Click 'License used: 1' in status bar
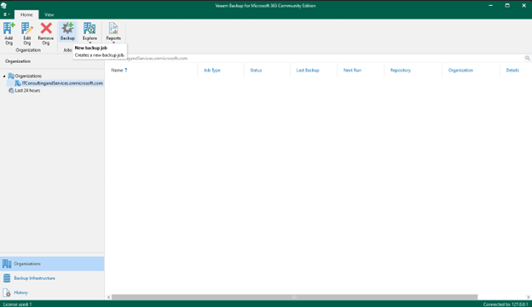The width and height of the screenshot is (532, 307). (17, 304)
